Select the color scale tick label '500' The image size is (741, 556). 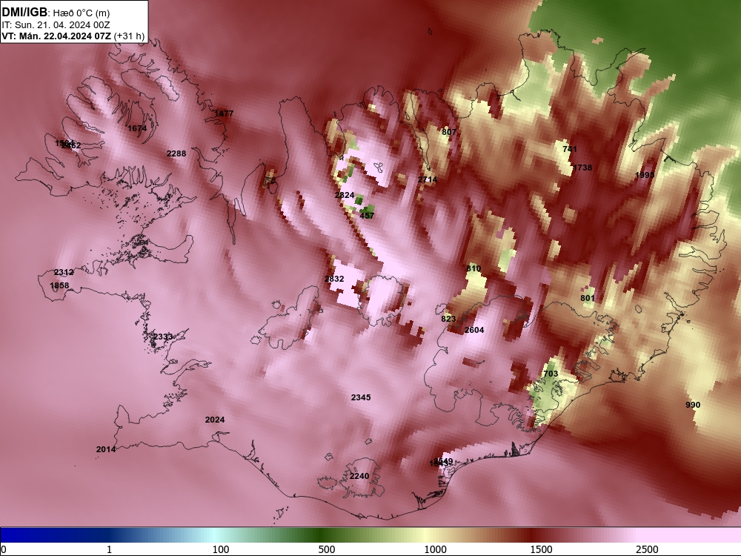[x=327, y=549]
